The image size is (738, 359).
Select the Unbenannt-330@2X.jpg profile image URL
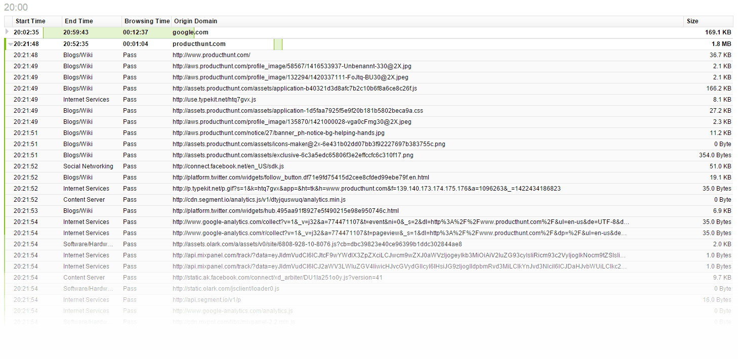292,66
